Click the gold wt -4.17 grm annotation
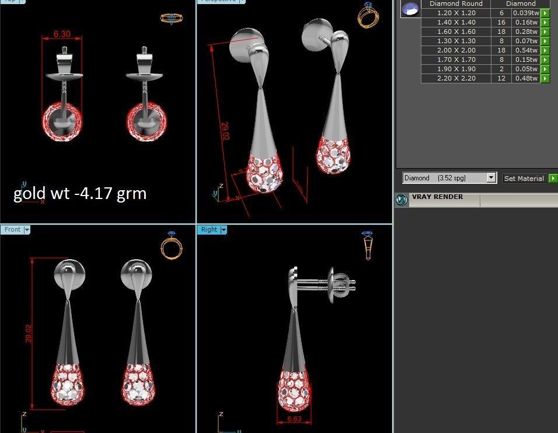Image resolution: width=558 pixels, height=433 pixels. (x=80, y=194)
